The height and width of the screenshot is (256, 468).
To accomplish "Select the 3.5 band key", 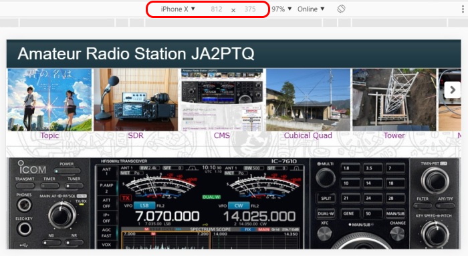I will [x=373, y=168].
